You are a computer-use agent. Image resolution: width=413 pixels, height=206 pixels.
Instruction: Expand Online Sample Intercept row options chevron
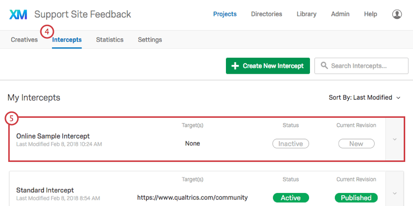point(395,140)
